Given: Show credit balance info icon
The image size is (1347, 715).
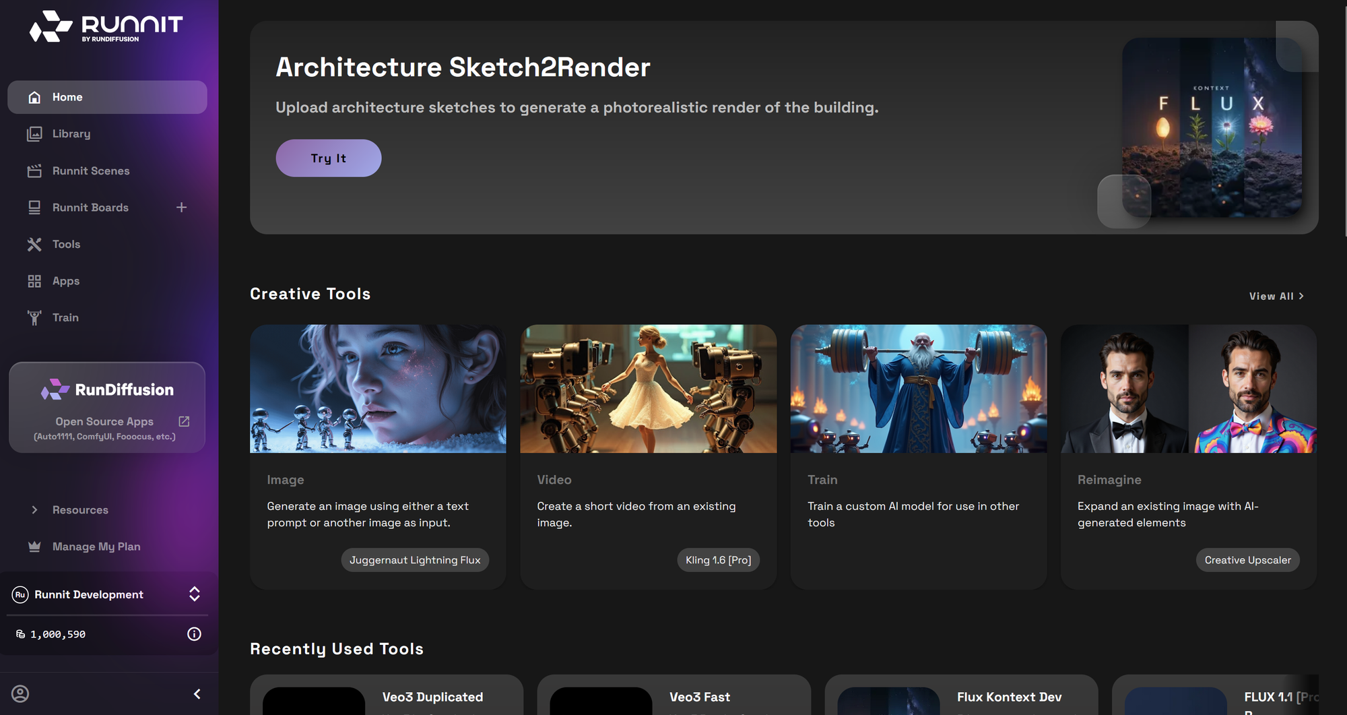Looking at the screenshot, I should [194, 634].
